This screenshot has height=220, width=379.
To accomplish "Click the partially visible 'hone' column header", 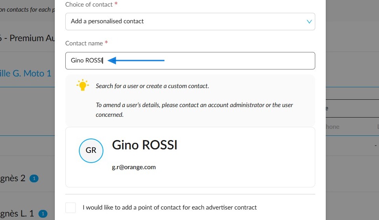I will click(332, 126).
